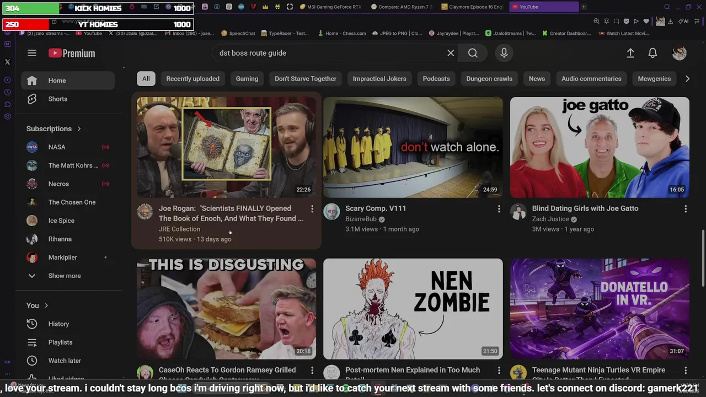
Task: Open a new browser tab with plus
Action: (584, 7)
